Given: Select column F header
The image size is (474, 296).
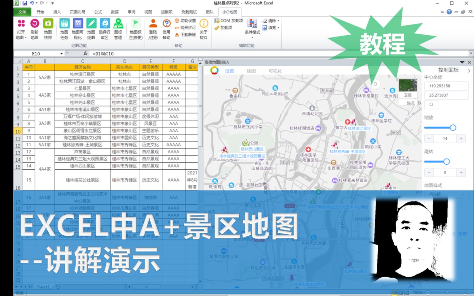Looking at the screenshot, I should click(x=174, y=61).
